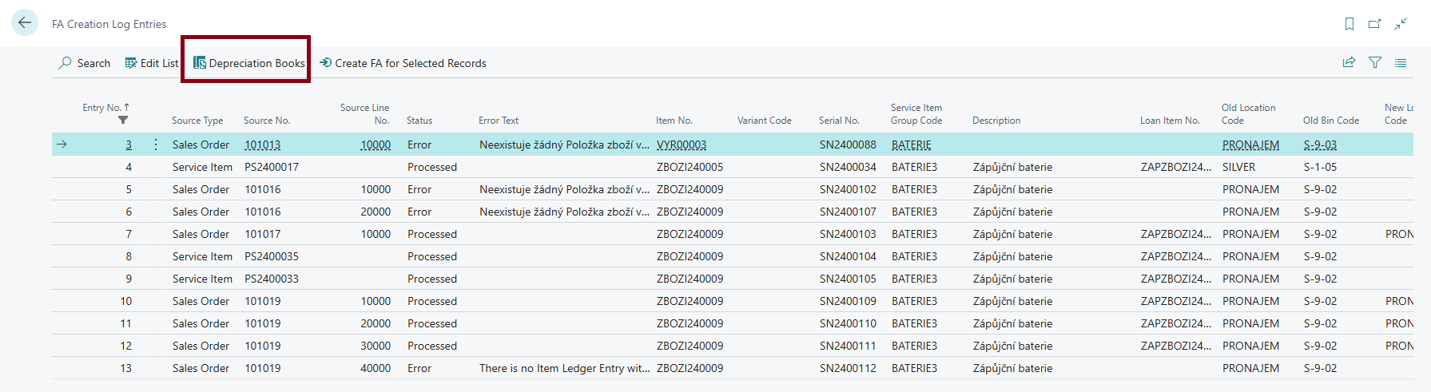Select serial number SN2400088 cell
The width and height of the screenshot is (1431, 392).
point(848,145)
